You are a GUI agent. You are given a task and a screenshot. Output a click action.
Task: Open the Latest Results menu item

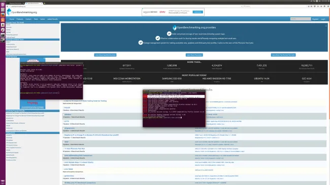click(52, 19)
